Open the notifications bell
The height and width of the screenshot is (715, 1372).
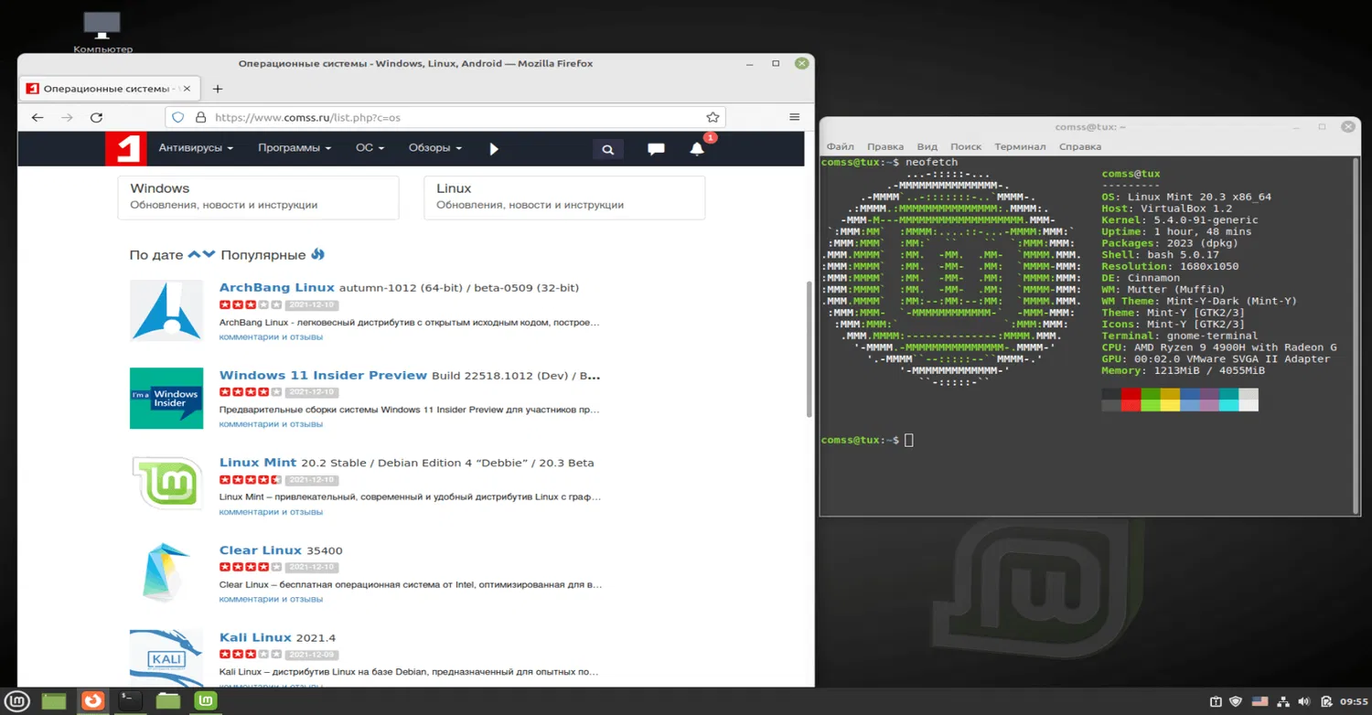click(697, 149)
